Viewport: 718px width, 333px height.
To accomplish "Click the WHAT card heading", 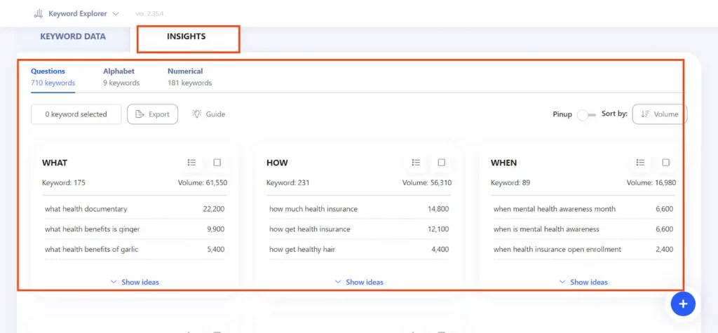I will click(55, 163).
